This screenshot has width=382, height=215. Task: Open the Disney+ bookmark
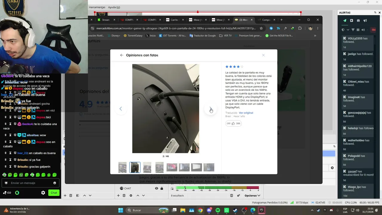pos(113,36)
